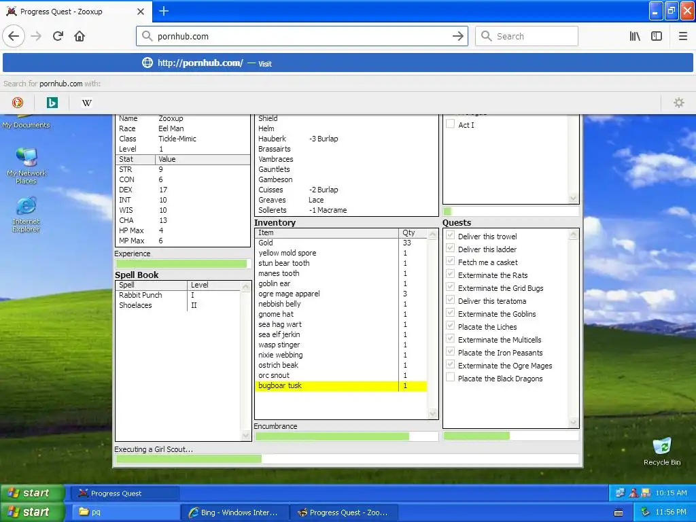The width and height of the screenshot is (696, 522).
Task: Click the Item column header in Inventory
Action: click(x=327, y=232)
